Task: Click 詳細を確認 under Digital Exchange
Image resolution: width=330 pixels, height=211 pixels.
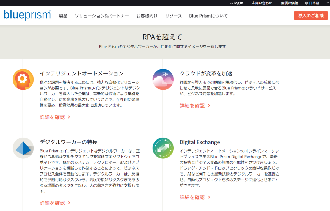Action: click(x=195, y=197)
